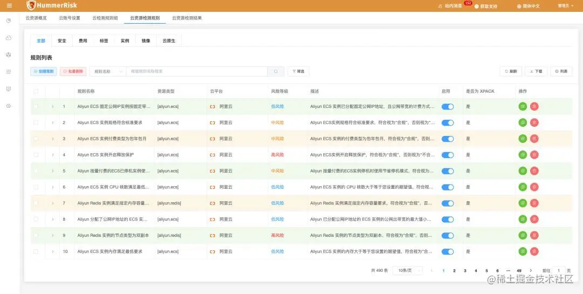
Task: Delete rule 6 with red icon
Action: (534, 187)
